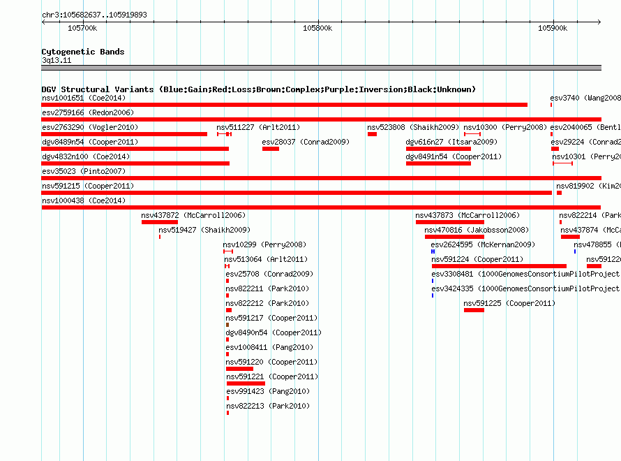Click dgv616n27 (Itsara2009) label
The image size is (621, 461).
(451, 142)
